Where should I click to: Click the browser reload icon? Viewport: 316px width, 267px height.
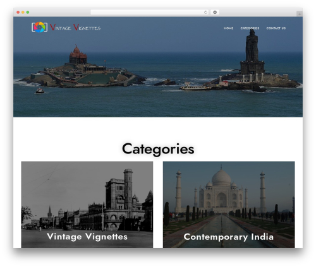click(205, 12)
